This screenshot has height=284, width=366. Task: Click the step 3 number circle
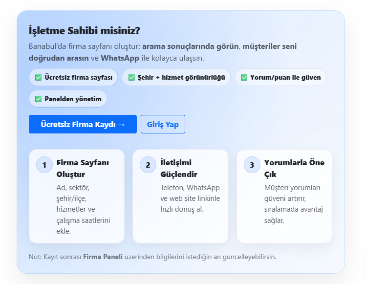(252, 165)
